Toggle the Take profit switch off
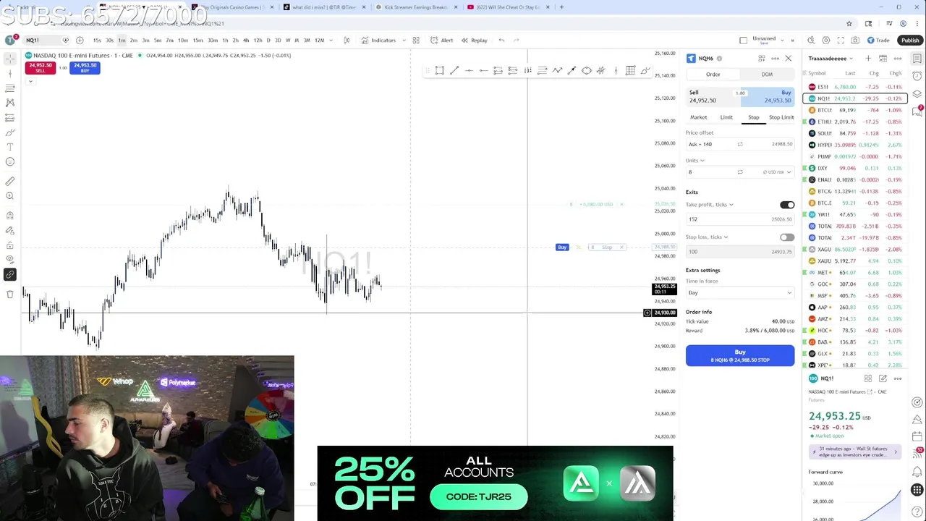Viewport: 926px width, 521px height. point(787,205)
